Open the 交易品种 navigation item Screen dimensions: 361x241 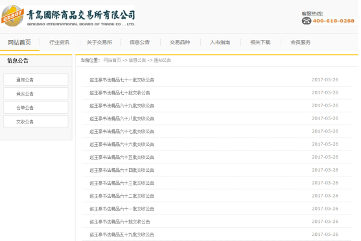pyautogui.click(x=180, y=43)
